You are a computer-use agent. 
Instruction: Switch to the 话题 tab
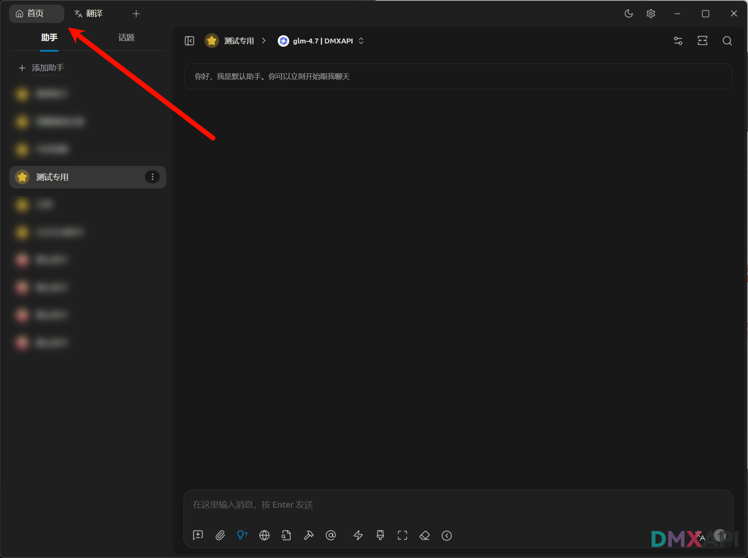[126, 38]
